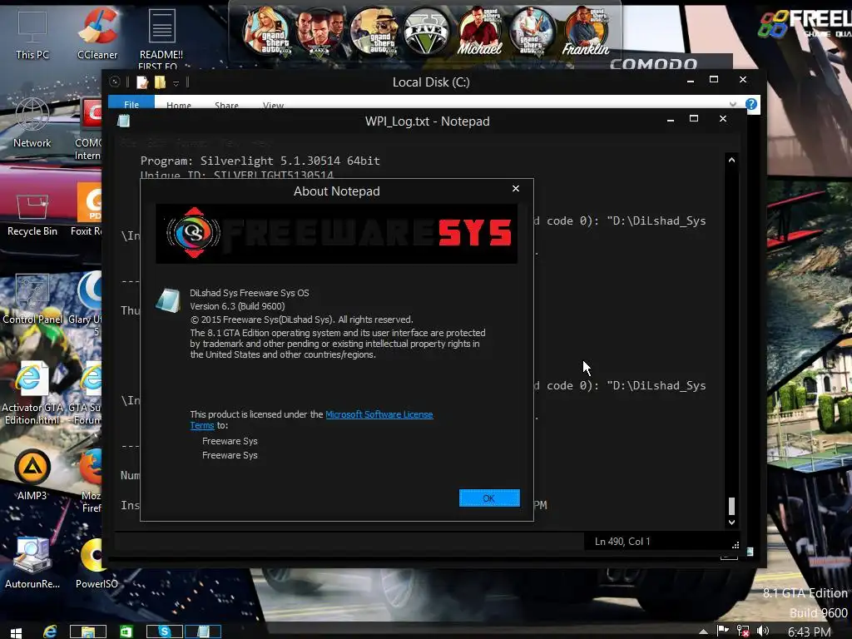The width and height of the screenshot is (852, 639).
Task: Open GTA Support Forum desktop icon
Action: pyautogui.click(x=86, y=394)
